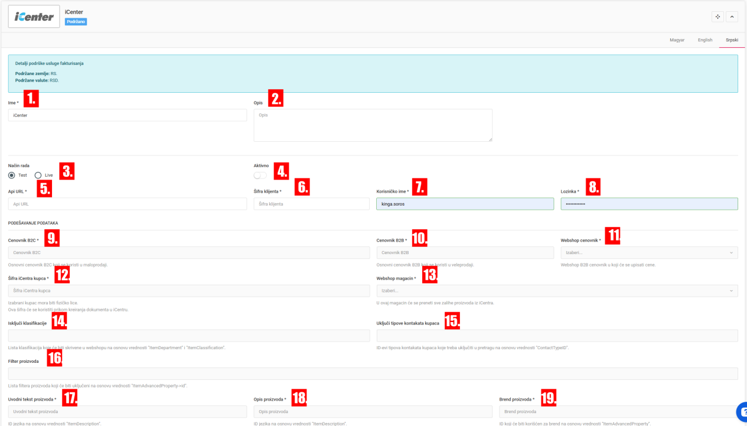Select the Test mode radio button

[x=12, y=175]
